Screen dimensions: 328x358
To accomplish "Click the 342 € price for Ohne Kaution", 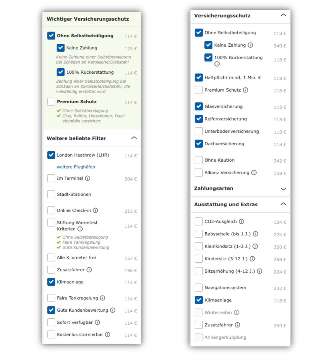I will pyautogui.click(x=280, y=161).
